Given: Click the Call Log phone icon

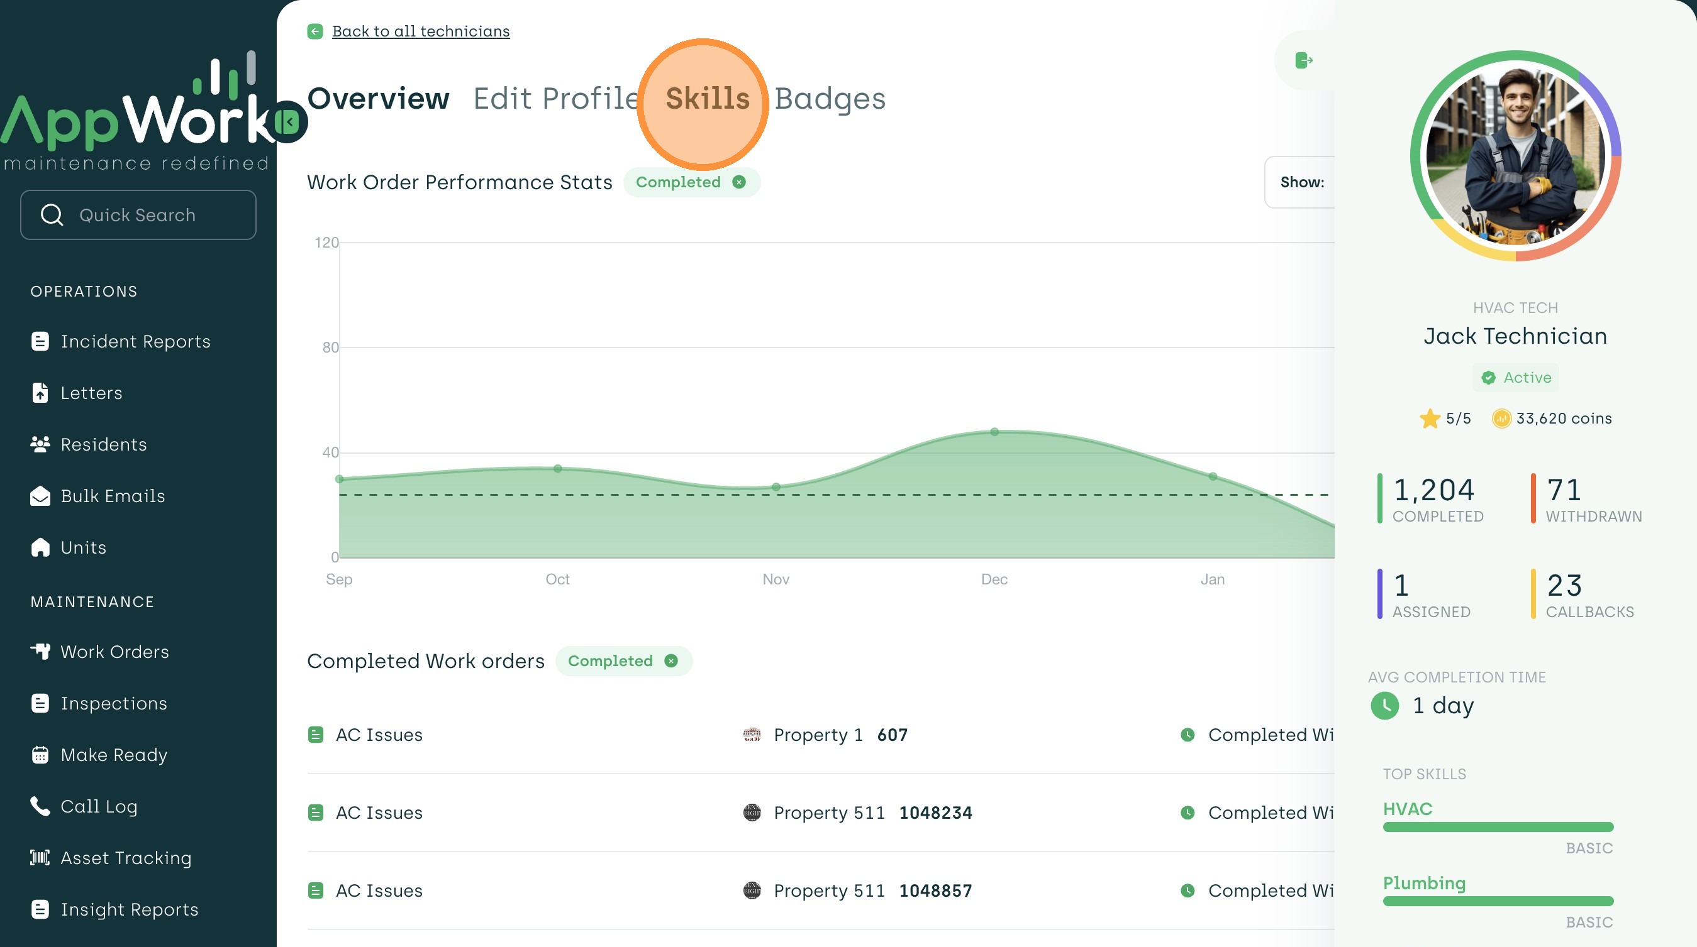Looking at the screenshot, I should [40, 806].
